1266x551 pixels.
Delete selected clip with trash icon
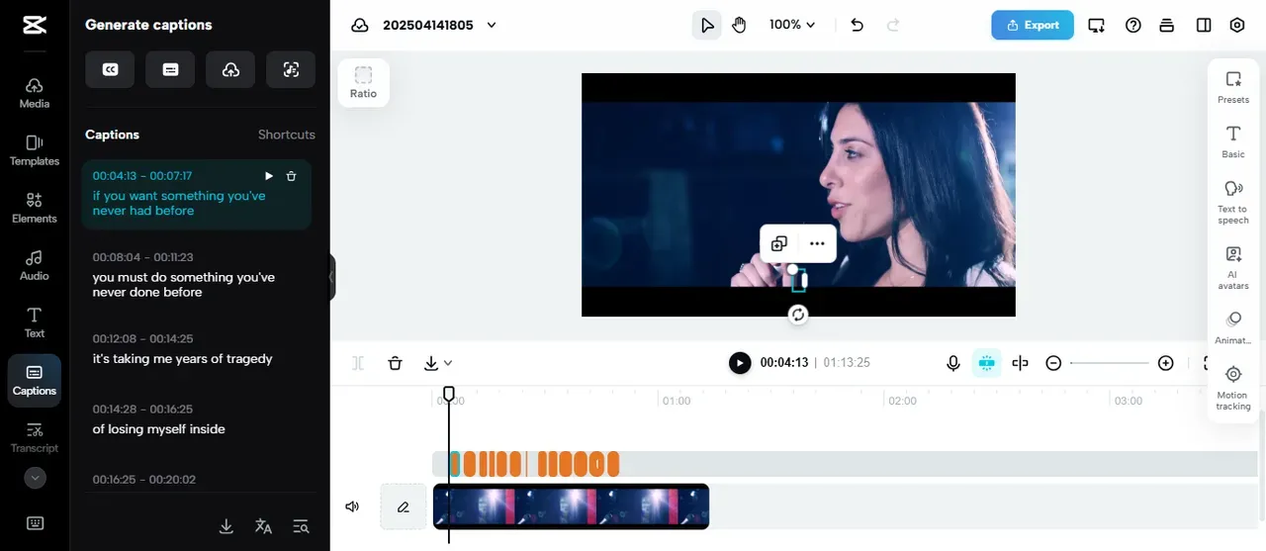(395, 363)
